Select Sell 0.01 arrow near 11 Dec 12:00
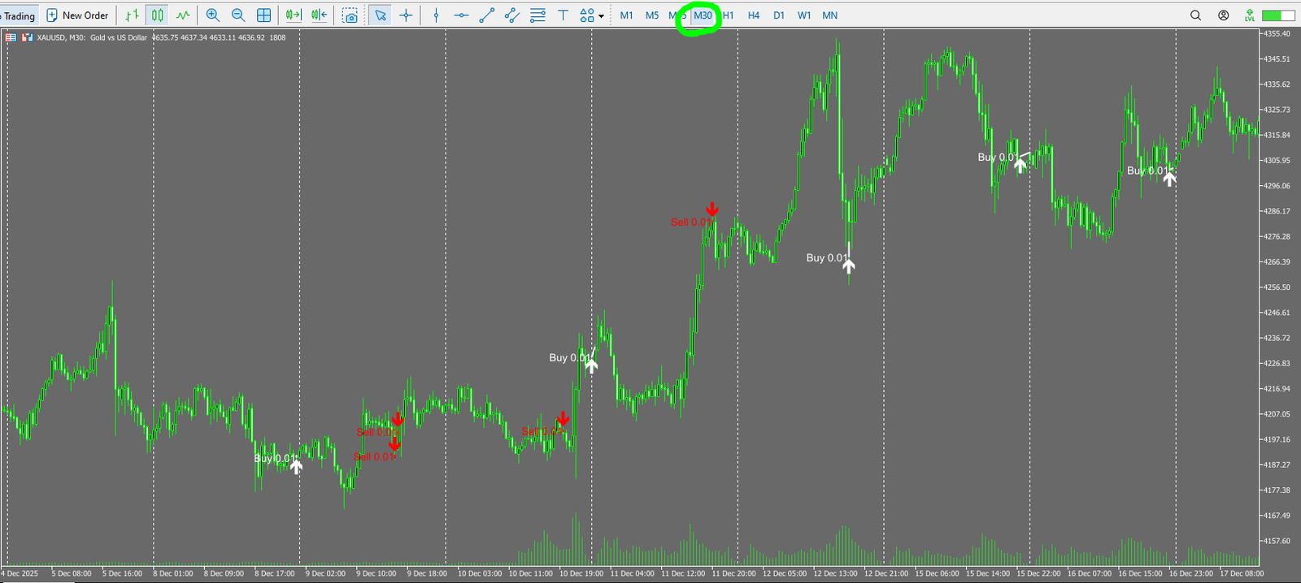Viewport: 1301px width, 583px height. tap(711, 209)
